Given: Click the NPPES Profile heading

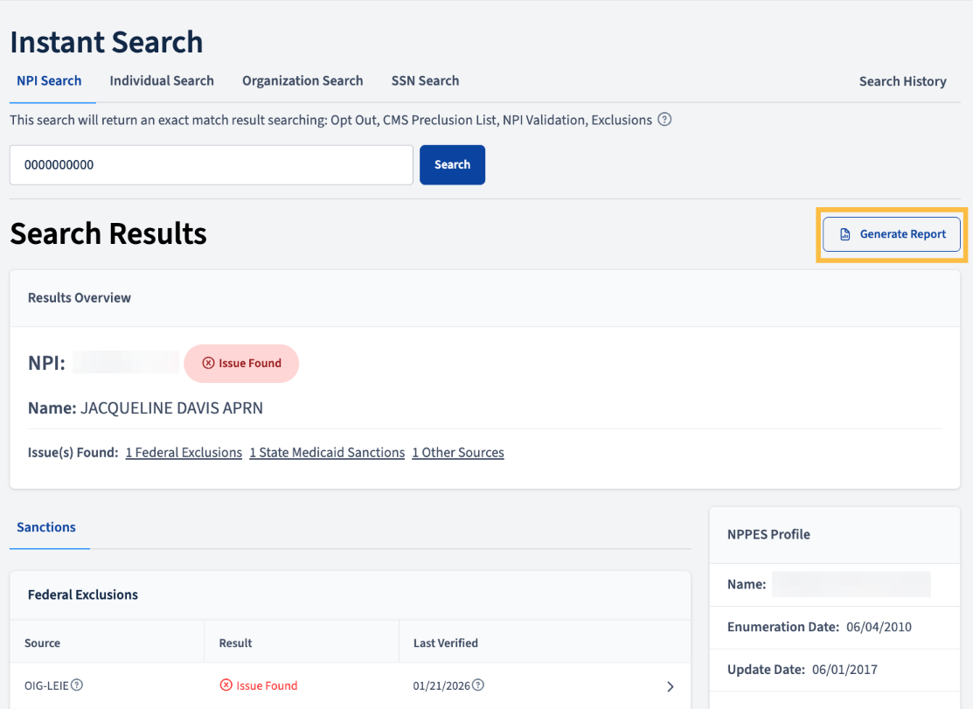Looking at the screenshot, I should pos(768,535).
